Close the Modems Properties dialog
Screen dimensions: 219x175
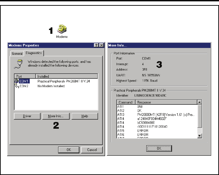(x=101, y=45)
